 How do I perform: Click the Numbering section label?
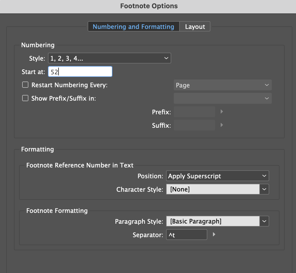click(x=38, y=45)
